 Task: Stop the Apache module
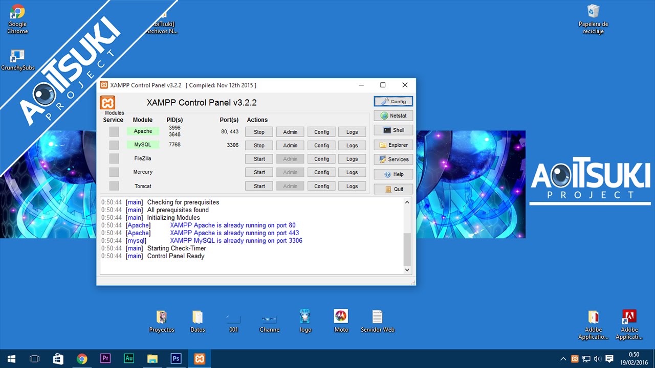coord(259,132)
